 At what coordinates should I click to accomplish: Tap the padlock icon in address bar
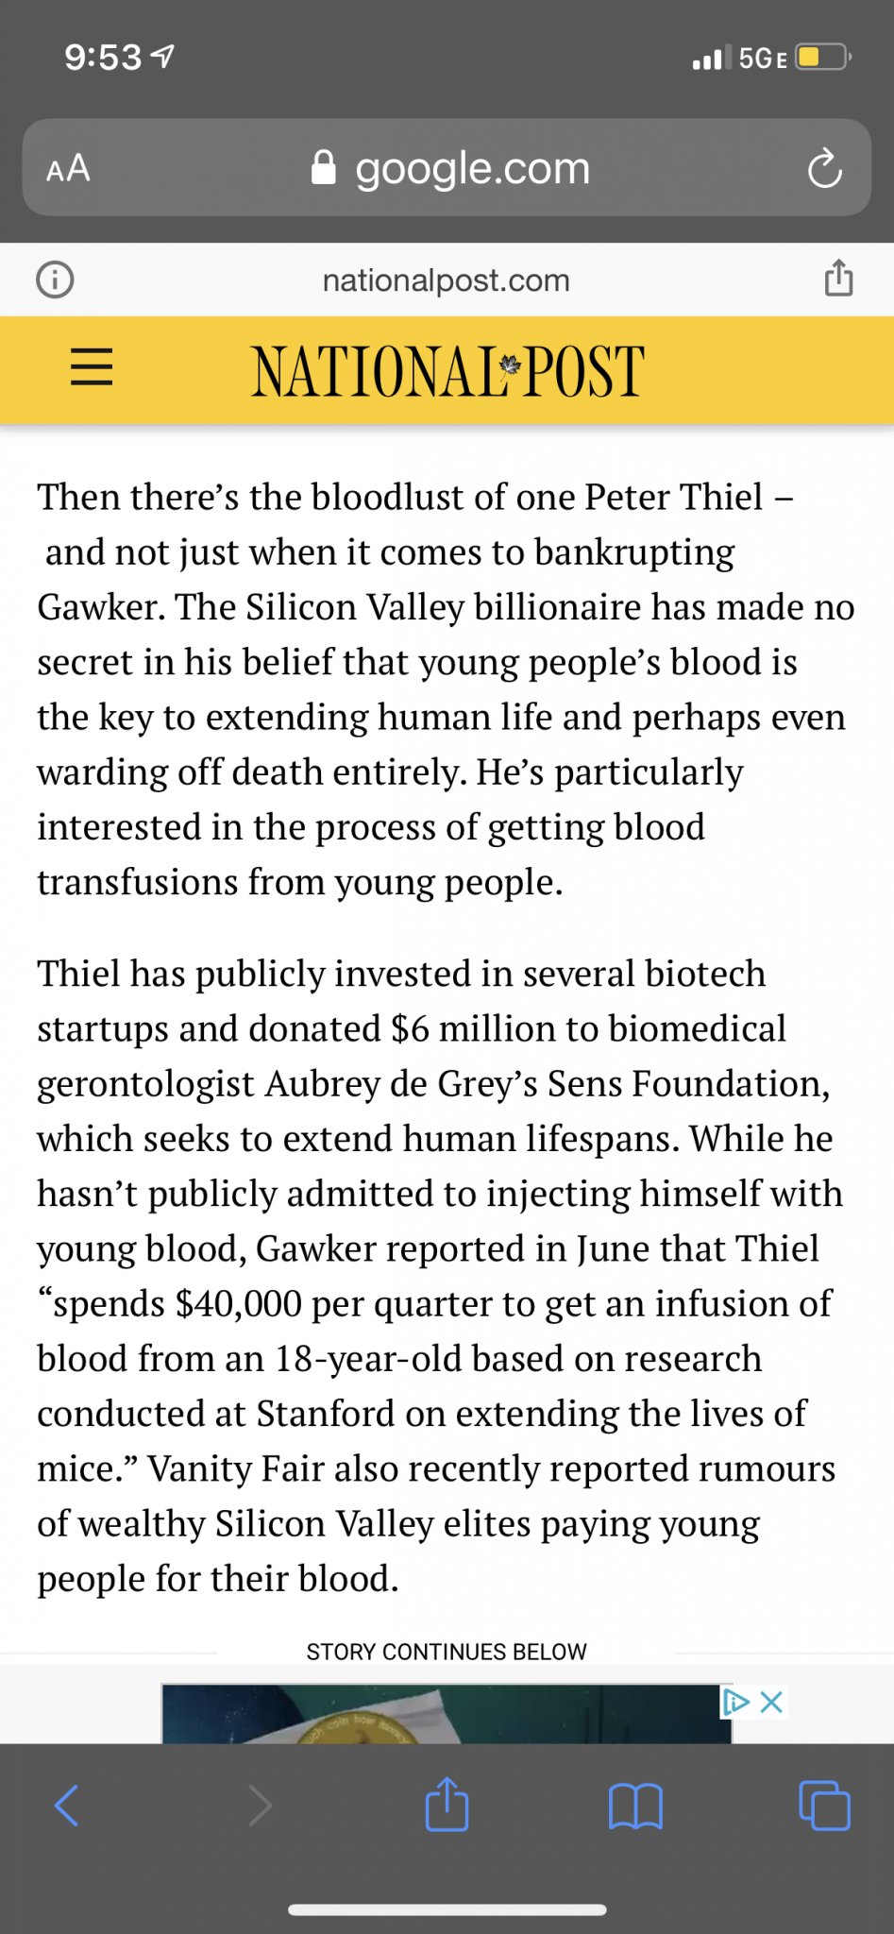[x=323, y=167]
